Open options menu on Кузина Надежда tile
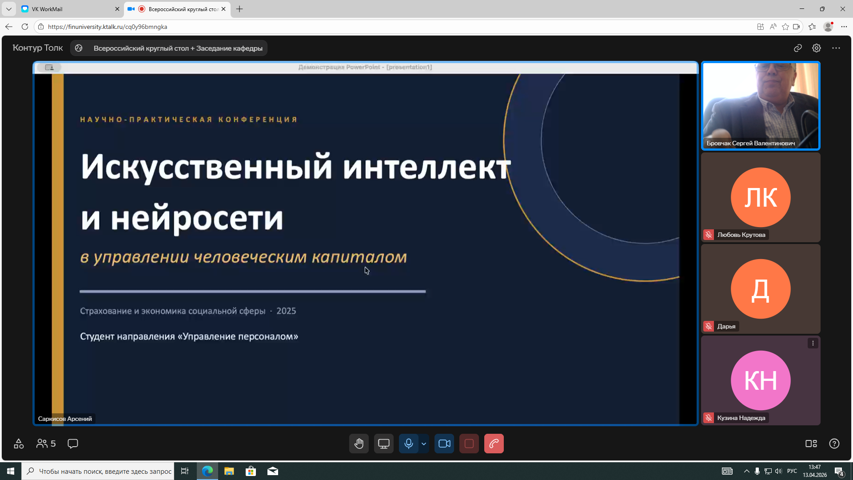Viewport: 853px width, 480px height. pyautogui.click(x=813, y=343)
